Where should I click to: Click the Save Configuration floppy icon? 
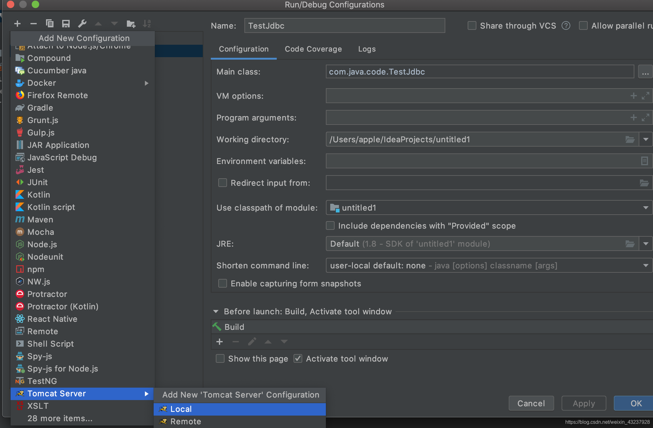pos(66,24)
